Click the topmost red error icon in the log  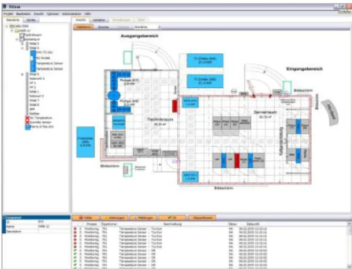(75, 229)
